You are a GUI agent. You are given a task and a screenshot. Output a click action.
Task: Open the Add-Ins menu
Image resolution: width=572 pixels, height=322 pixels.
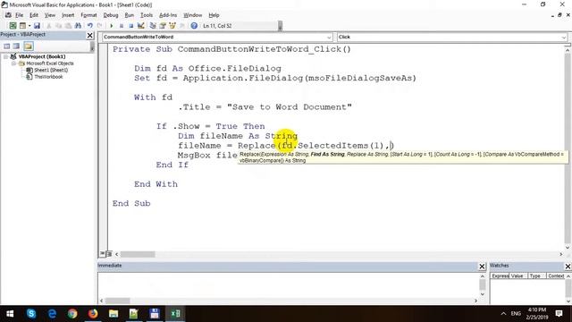click(168, 15)
